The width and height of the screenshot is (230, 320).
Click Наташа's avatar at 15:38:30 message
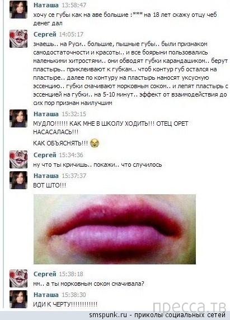click(x=18, y=299)
